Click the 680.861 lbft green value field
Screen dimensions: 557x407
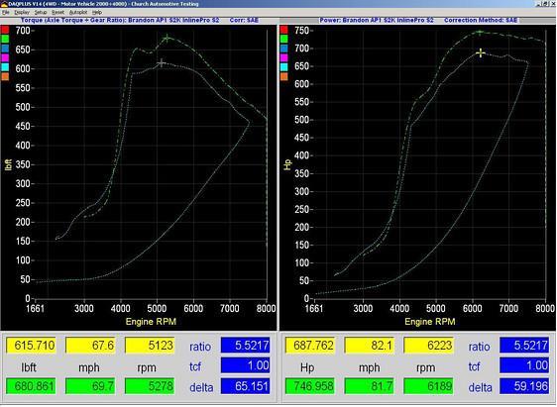(x=31, y=386)
